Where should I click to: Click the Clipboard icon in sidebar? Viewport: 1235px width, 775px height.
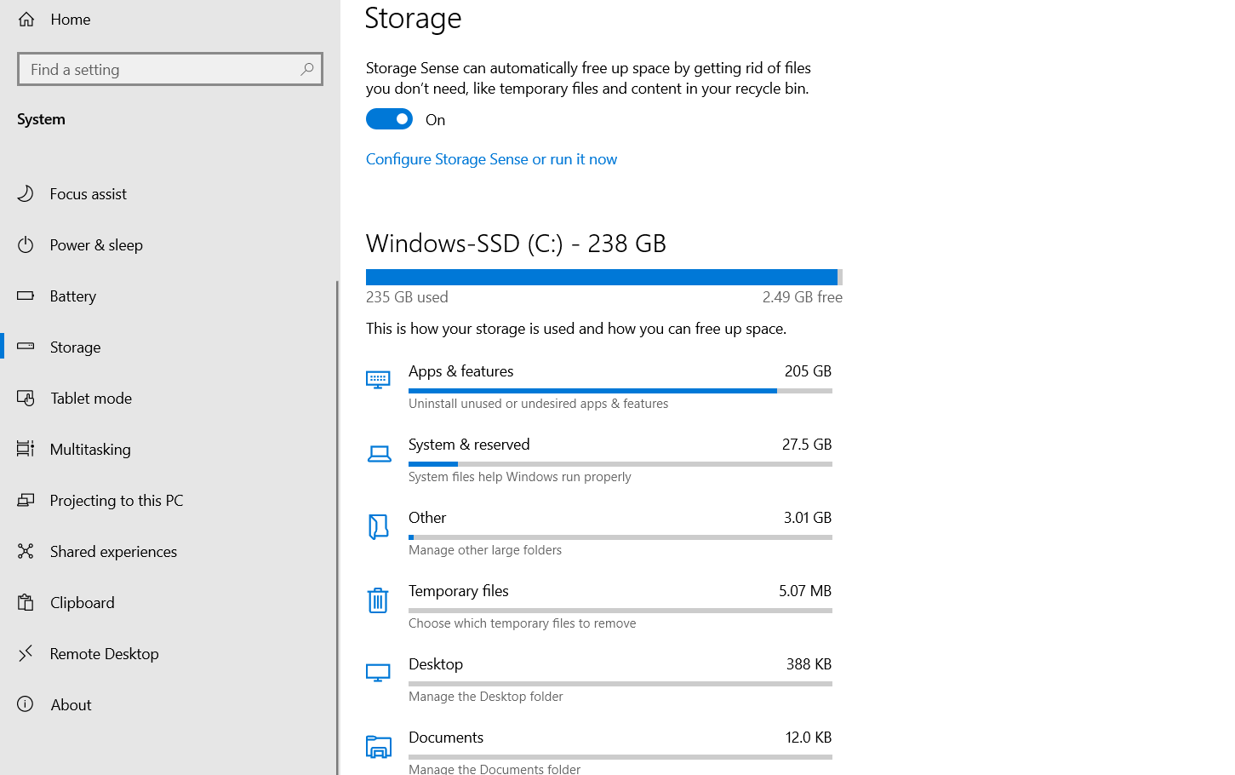(26, 602)
